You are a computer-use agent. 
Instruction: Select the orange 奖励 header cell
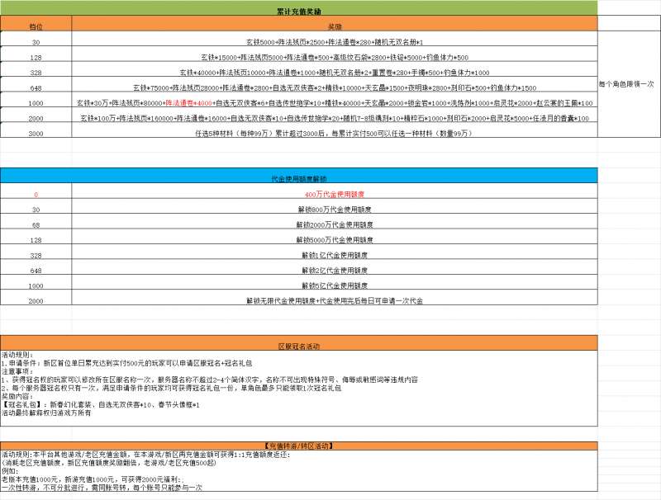[333, 27]
